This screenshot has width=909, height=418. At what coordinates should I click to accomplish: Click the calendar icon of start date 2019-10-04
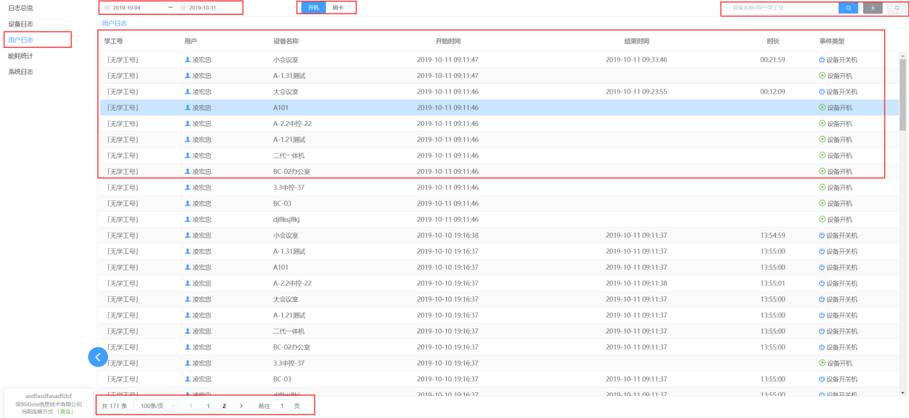tap(107, 8)
